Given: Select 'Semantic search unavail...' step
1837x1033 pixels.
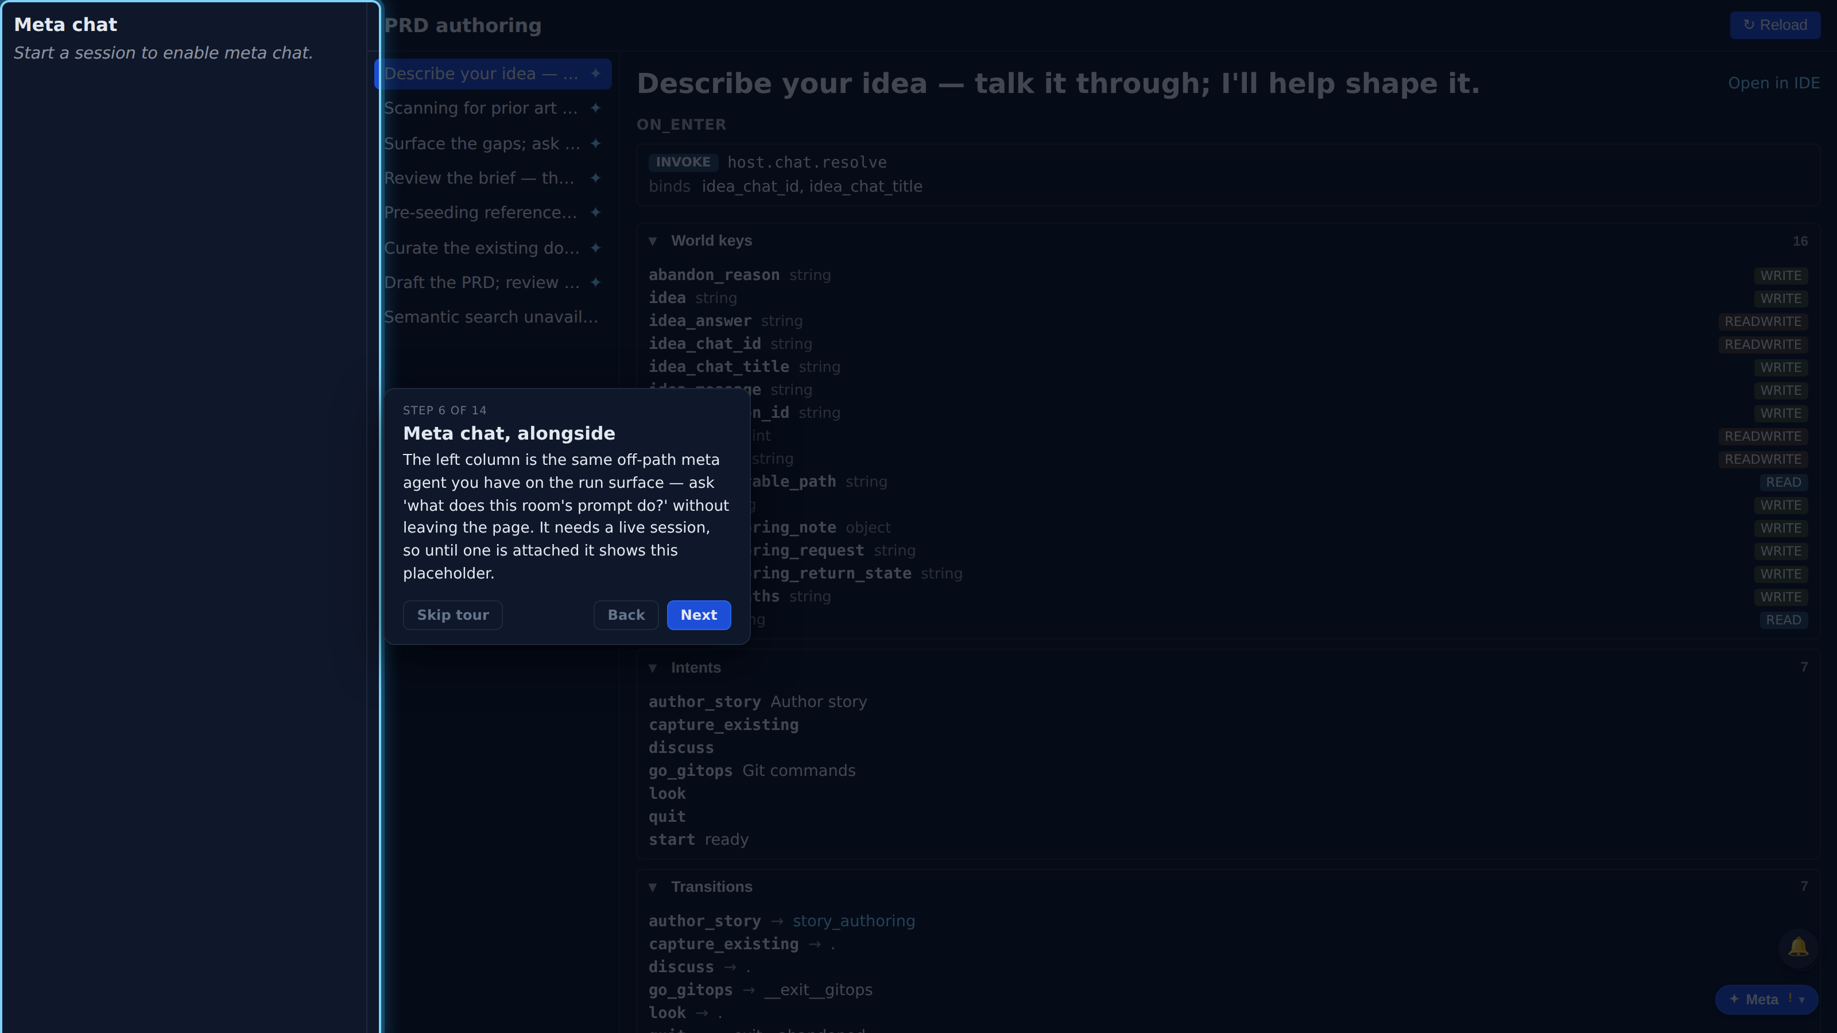Looking at the screenshot, I should pyautogui.click(x=493, y=317).
